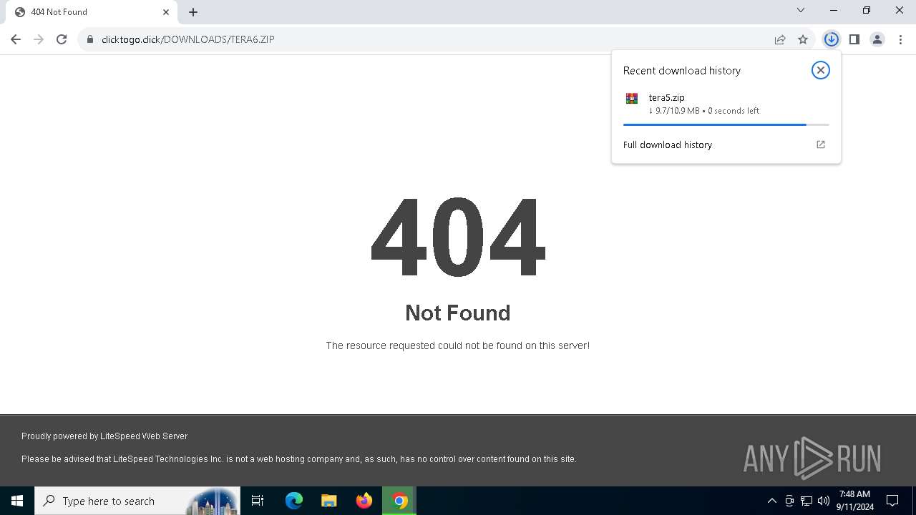The width and height of the screenshot is (916, 515).
Task: Open Task View on the taskbar
Action: 258,501
